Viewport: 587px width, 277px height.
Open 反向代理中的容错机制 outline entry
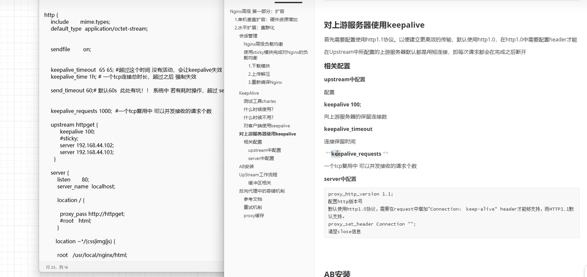262,191
